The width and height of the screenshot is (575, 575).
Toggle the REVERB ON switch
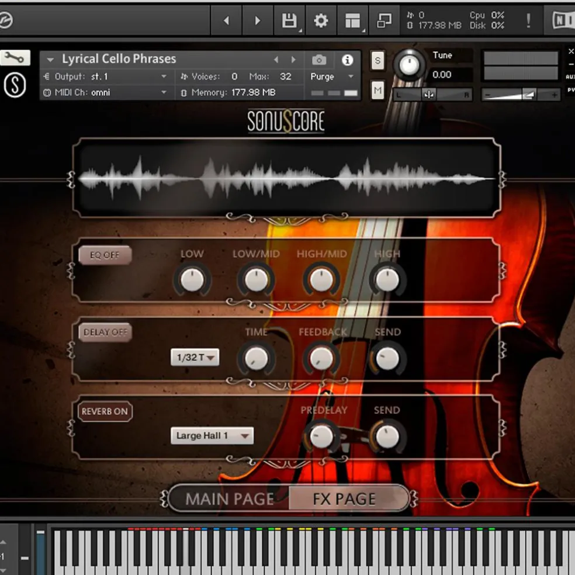click(105, 411)
